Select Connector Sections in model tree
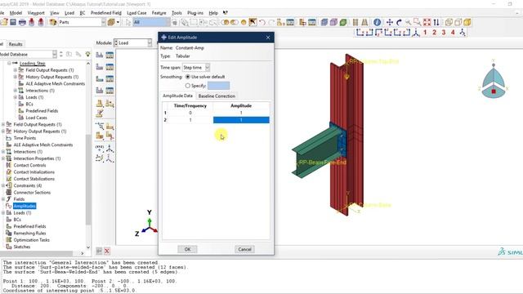523x294 pixels. [32, 193]
